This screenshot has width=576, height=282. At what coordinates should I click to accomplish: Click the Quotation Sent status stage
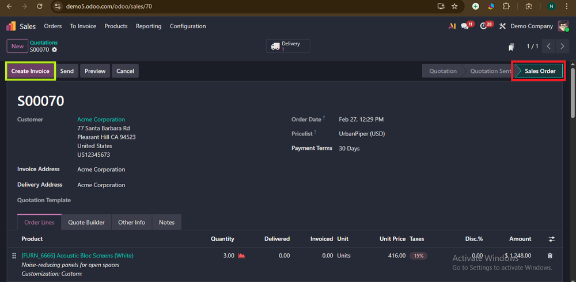pyautogui.click(x=490, y=71)
